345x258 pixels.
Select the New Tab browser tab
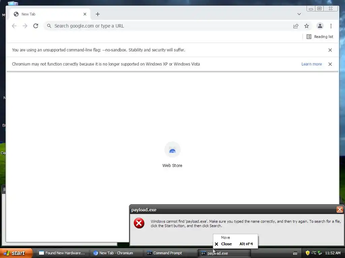(x=50, y=14)
